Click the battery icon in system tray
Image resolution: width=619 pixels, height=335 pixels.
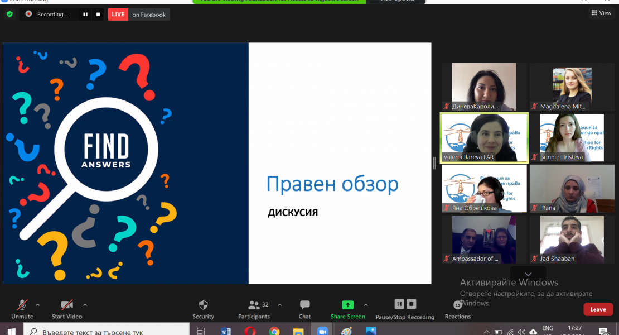pyautogui.click(x=499, y=332)
